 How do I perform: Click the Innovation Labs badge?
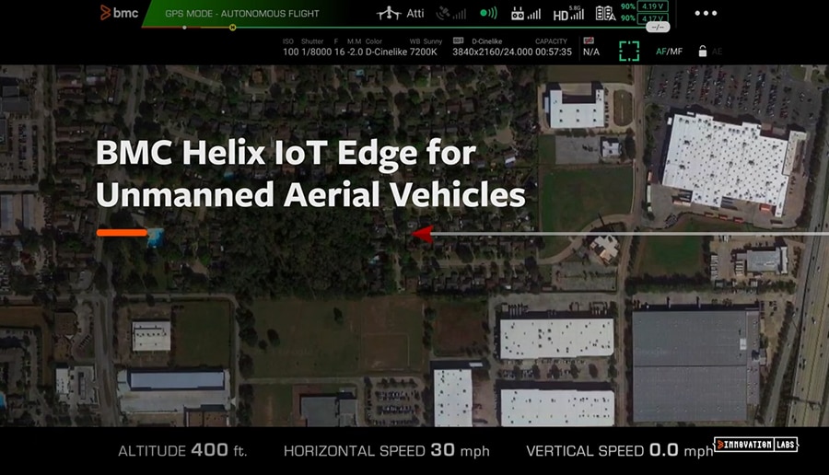coord(755,445)
